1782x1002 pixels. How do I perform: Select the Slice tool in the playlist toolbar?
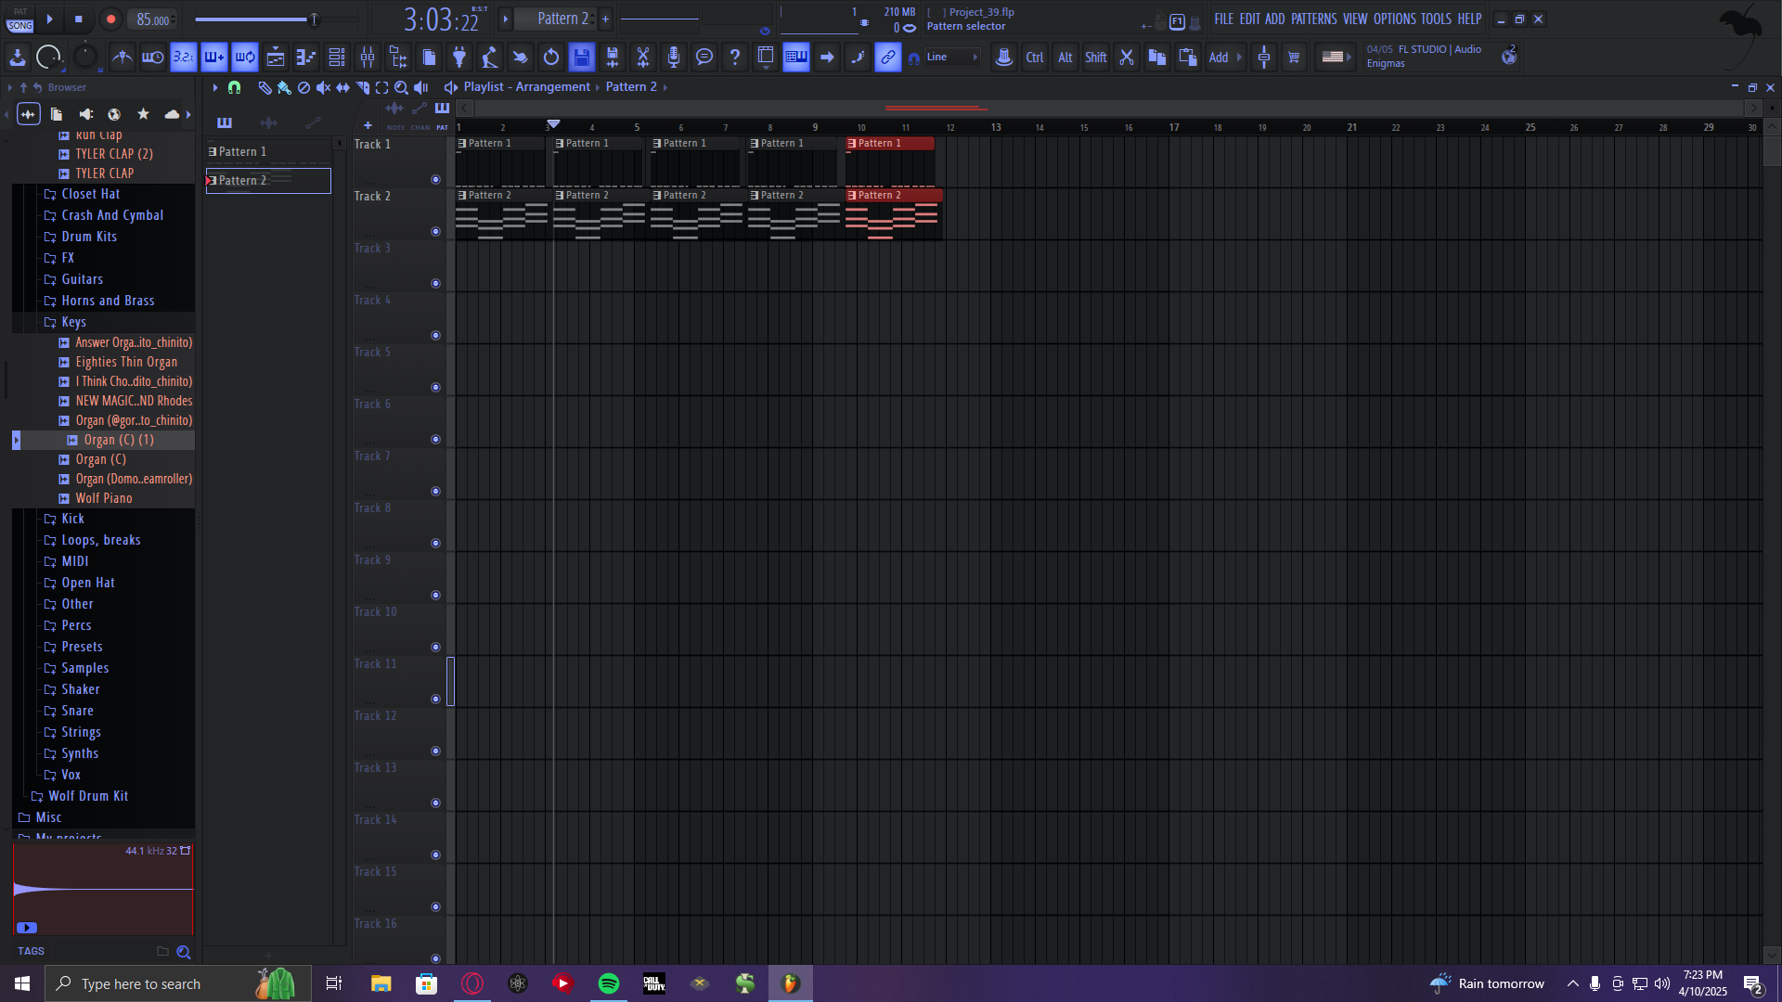pos(362,87)
